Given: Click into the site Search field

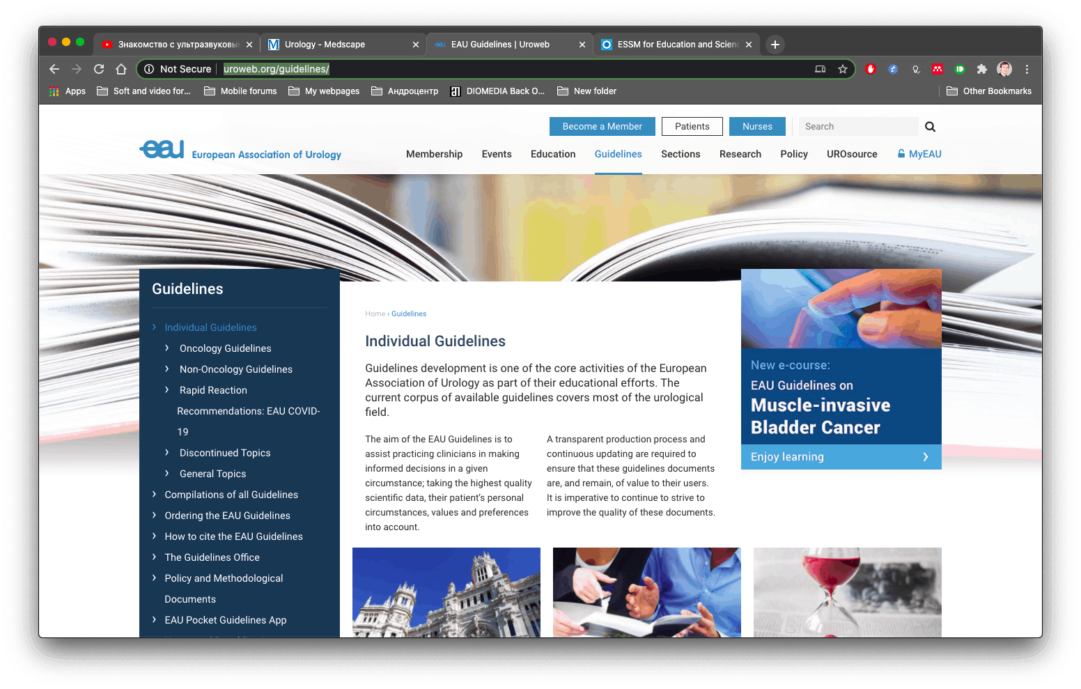Looking at the screenshot, I should click(x=858, y=126).
